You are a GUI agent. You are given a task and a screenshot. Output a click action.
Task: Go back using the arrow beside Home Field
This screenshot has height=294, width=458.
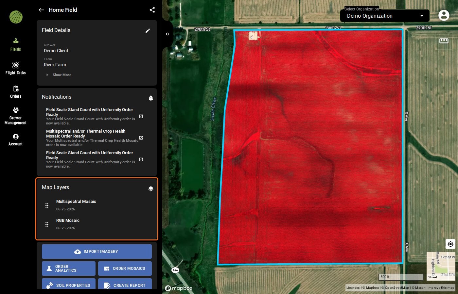coord(41,10)
